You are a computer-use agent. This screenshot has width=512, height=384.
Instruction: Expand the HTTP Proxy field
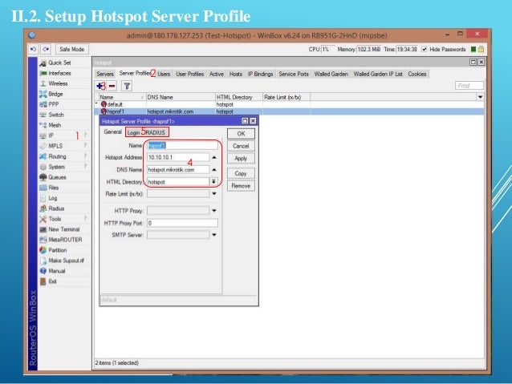[x=214, y=211]
